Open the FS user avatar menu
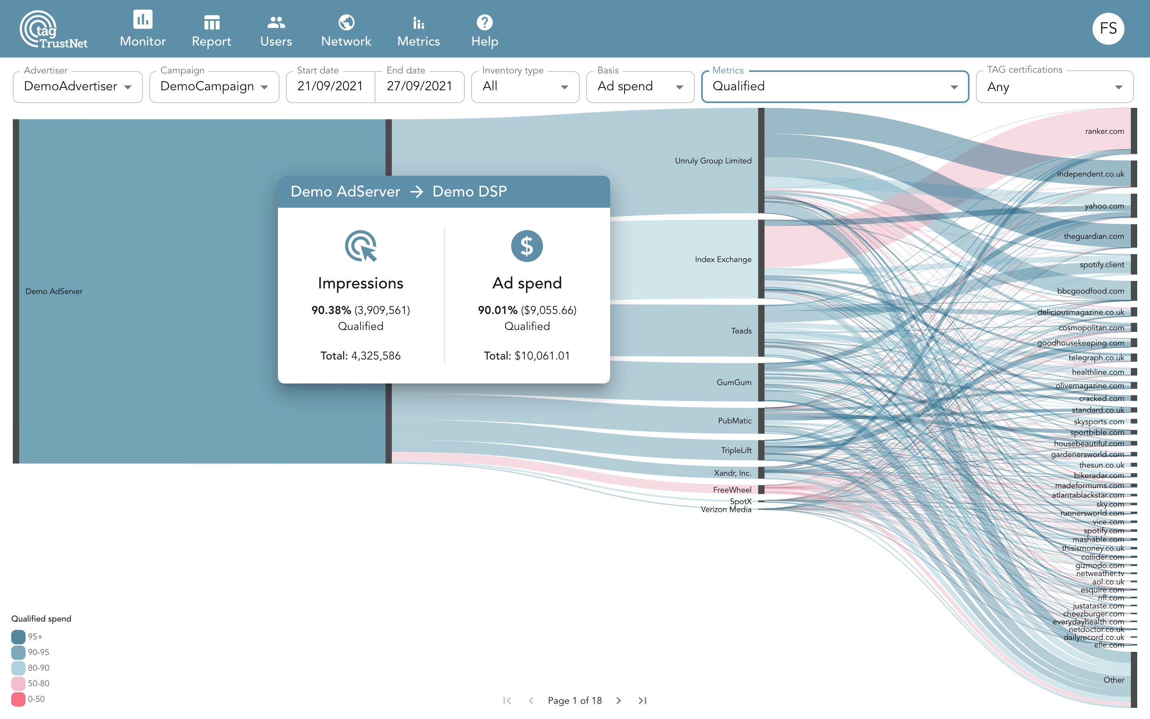1150x719 pixels. (x=1108, y=28)
